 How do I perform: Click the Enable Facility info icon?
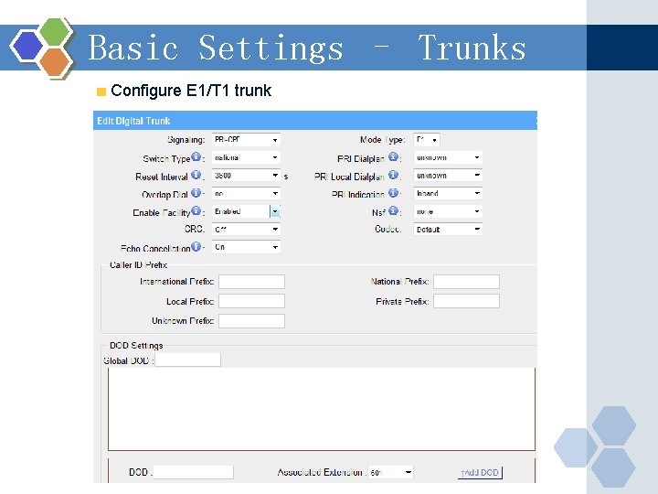click(196, 211)
